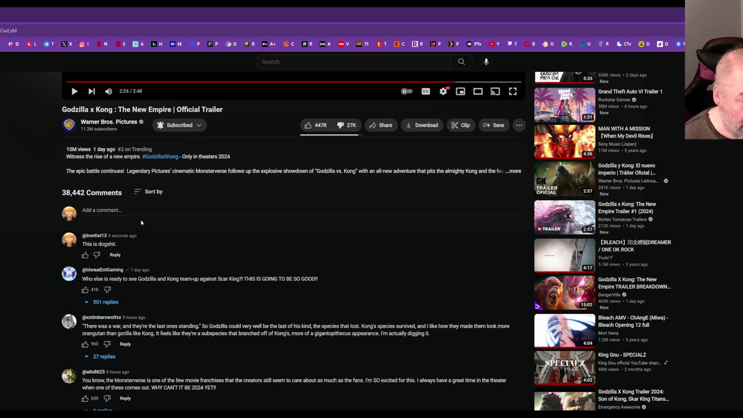This screenshot has width=743, height=418.
Task: Focus the YouTube search box
Action: (353, 62)
